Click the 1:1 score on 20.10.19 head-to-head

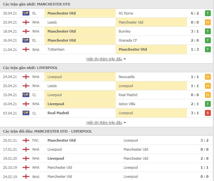[x=204, y=167]
